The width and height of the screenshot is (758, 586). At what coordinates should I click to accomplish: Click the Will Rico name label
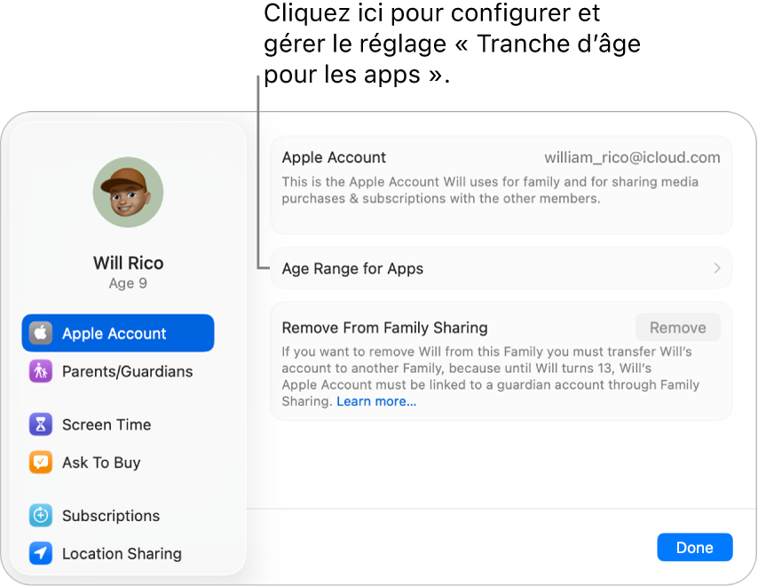(x=128, y=263)
